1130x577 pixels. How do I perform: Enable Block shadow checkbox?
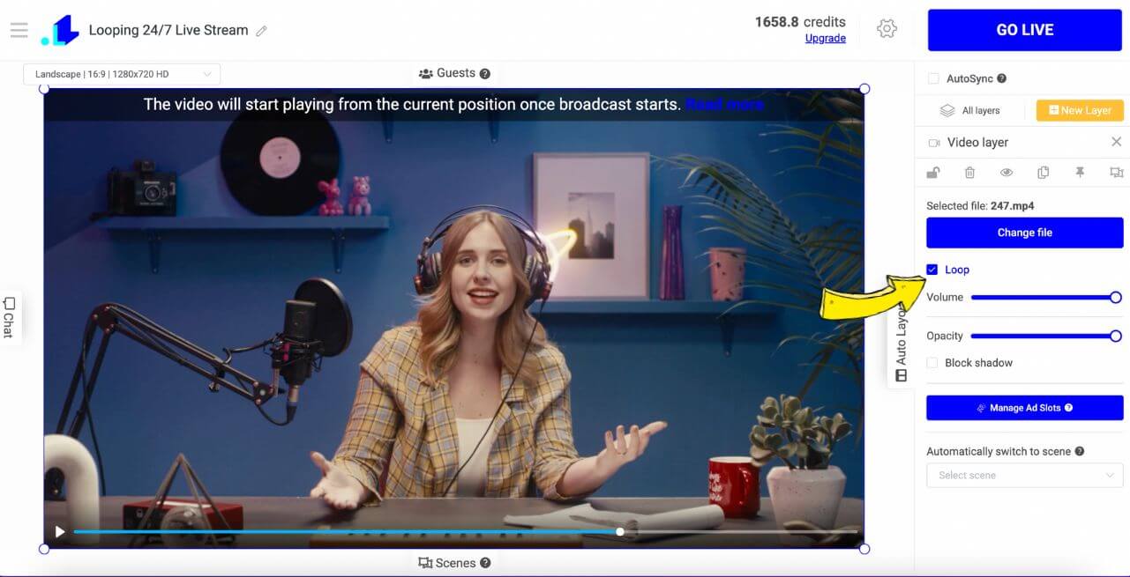(932, 363)
